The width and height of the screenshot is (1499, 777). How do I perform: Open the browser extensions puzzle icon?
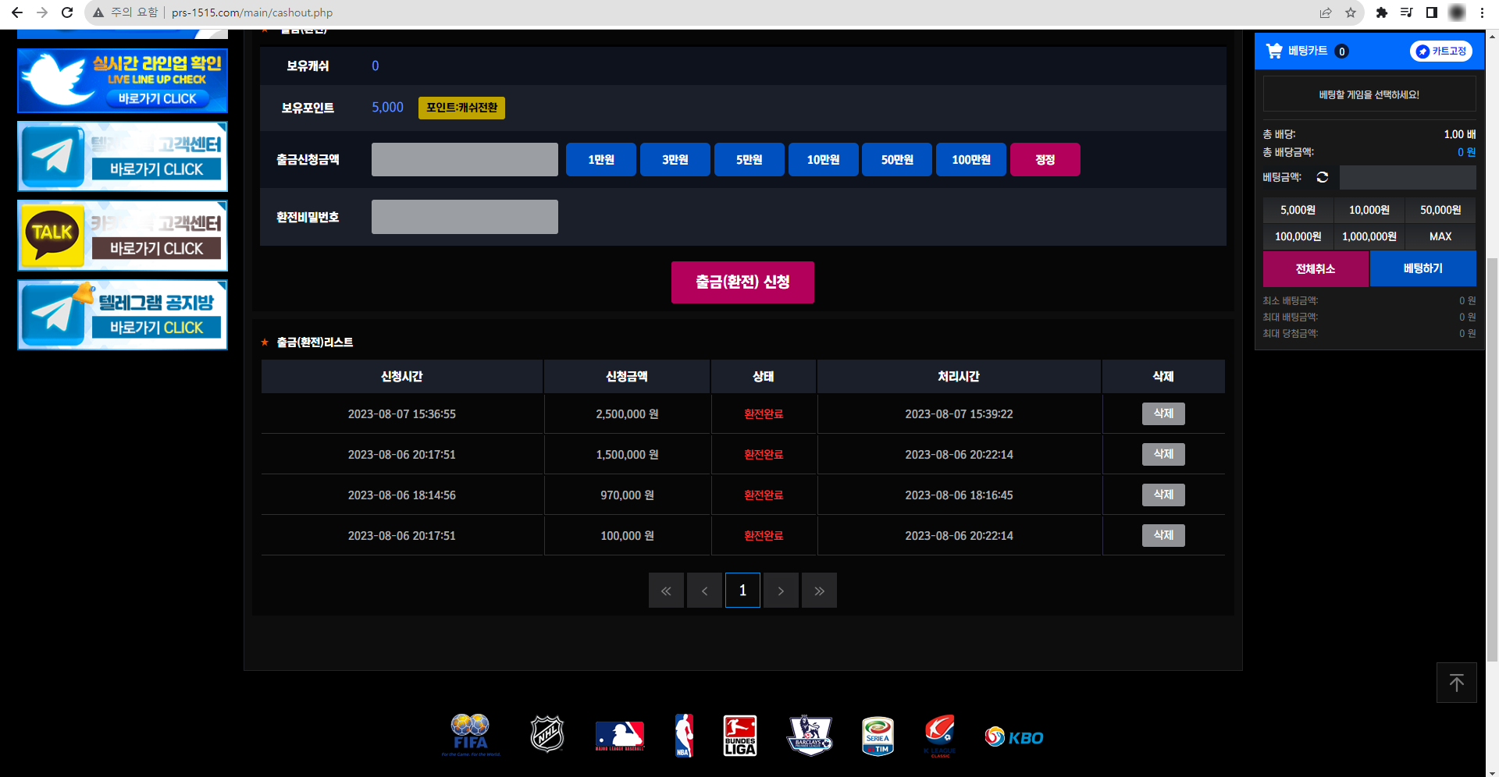click(1382, 12)
